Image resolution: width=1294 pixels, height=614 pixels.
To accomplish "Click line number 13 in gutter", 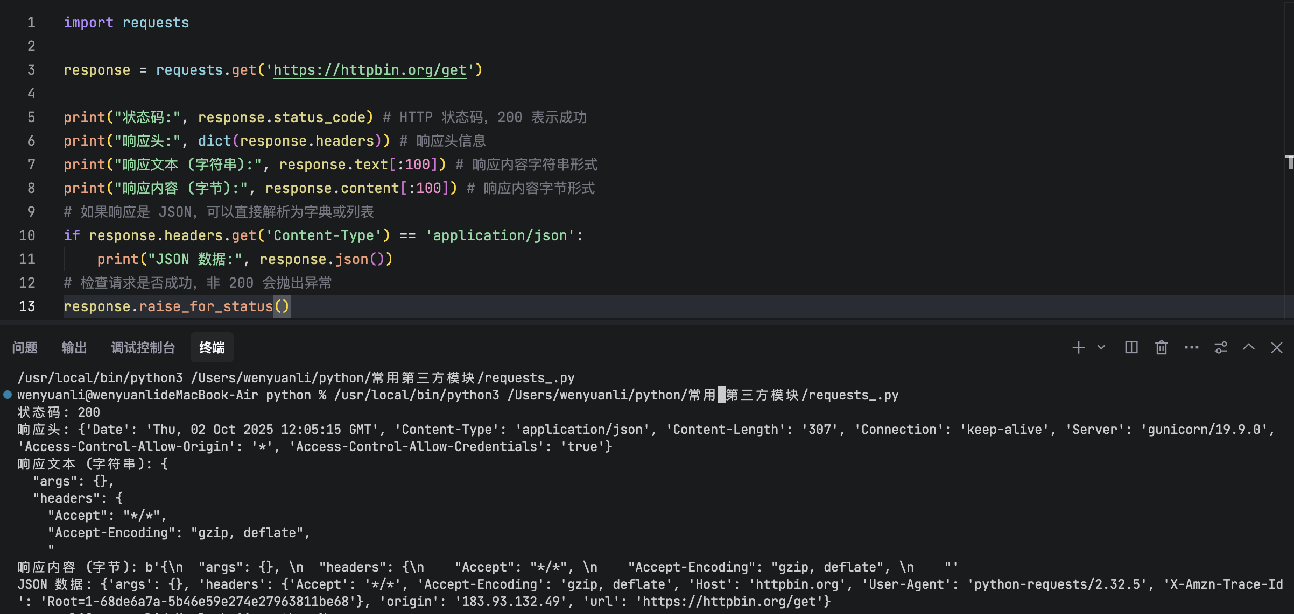I will tap(27, 306).
